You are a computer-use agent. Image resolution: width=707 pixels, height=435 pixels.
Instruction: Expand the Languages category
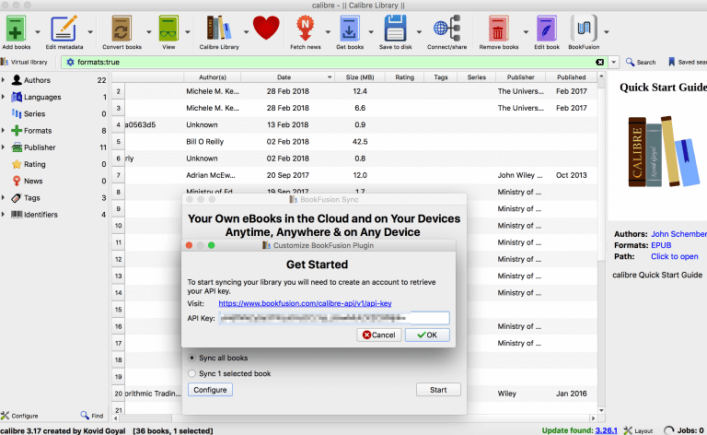click(4, 97)
